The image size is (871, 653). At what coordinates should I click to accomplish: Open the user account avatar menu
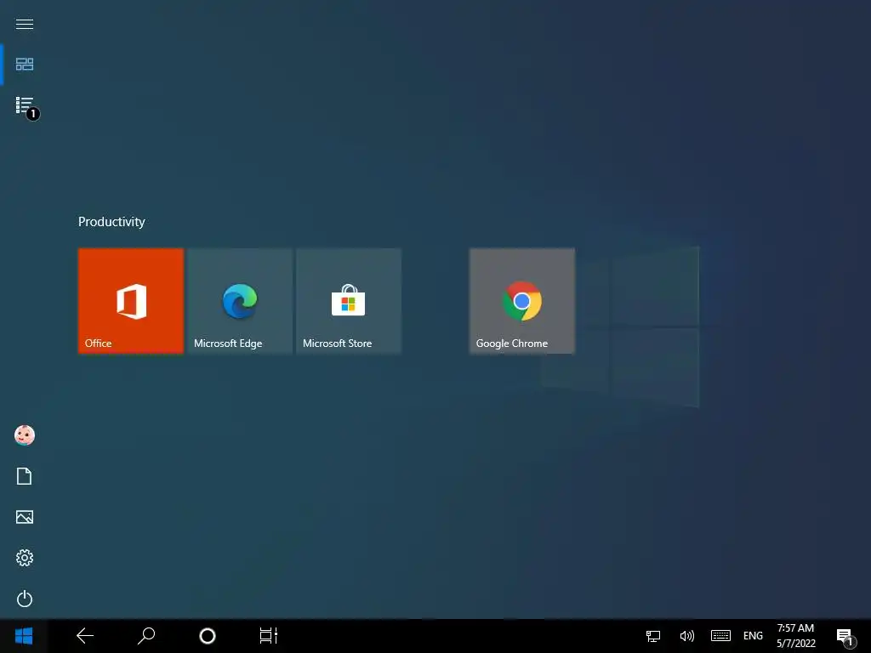(25, 435)
